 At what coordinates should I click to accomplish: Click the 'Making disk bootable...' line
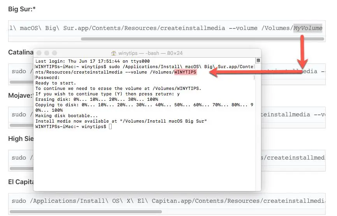click(x=67, y=116)
